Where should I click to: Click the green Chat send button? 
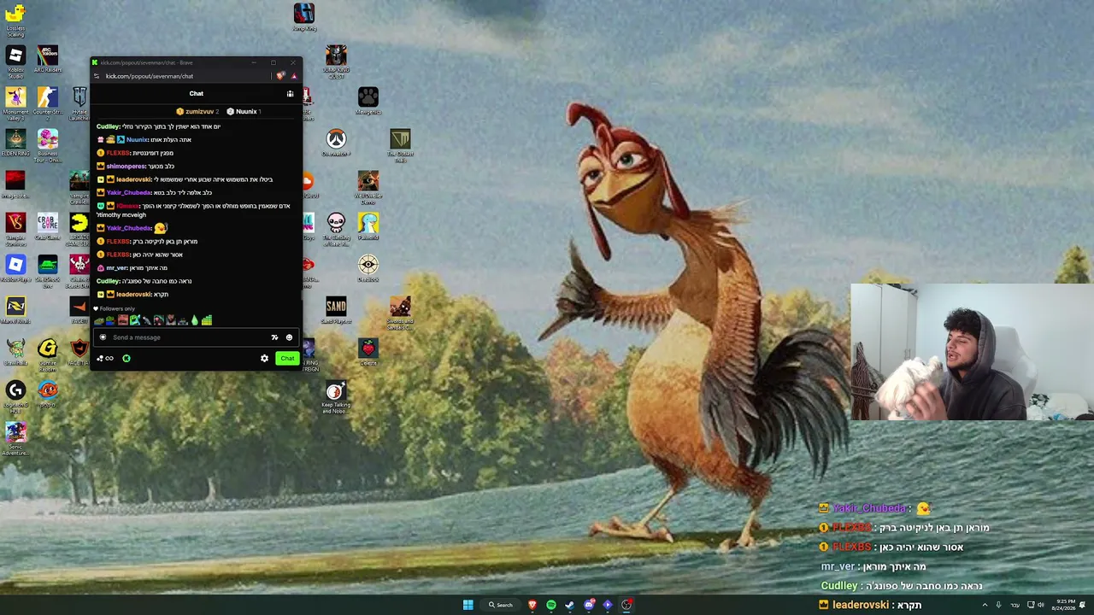click(287, 359)
